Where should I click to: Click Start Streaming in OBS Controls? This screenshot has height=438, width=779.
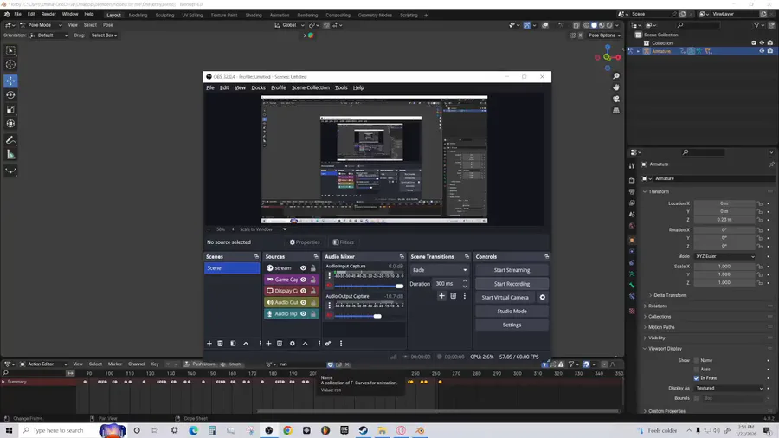pyautogui.click(x=512, y=270)
